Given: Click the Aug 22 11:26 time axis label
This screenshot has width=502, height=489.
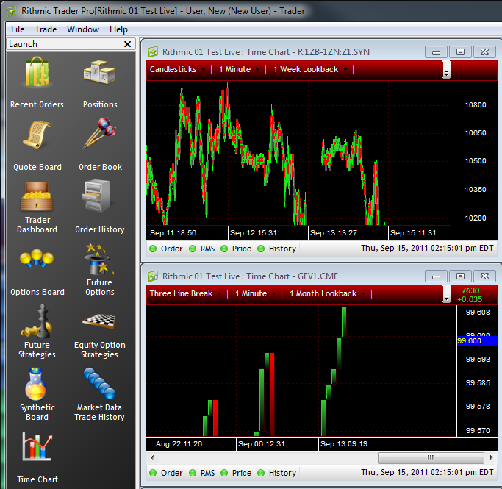Looking at the screenshot, I should (x=179, y=444).
